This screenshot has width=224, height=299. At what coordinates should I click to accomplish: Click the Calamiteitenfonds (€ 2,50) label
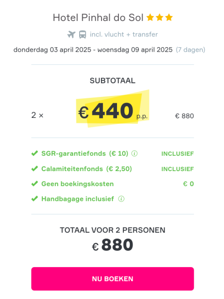tap(87, 169)
